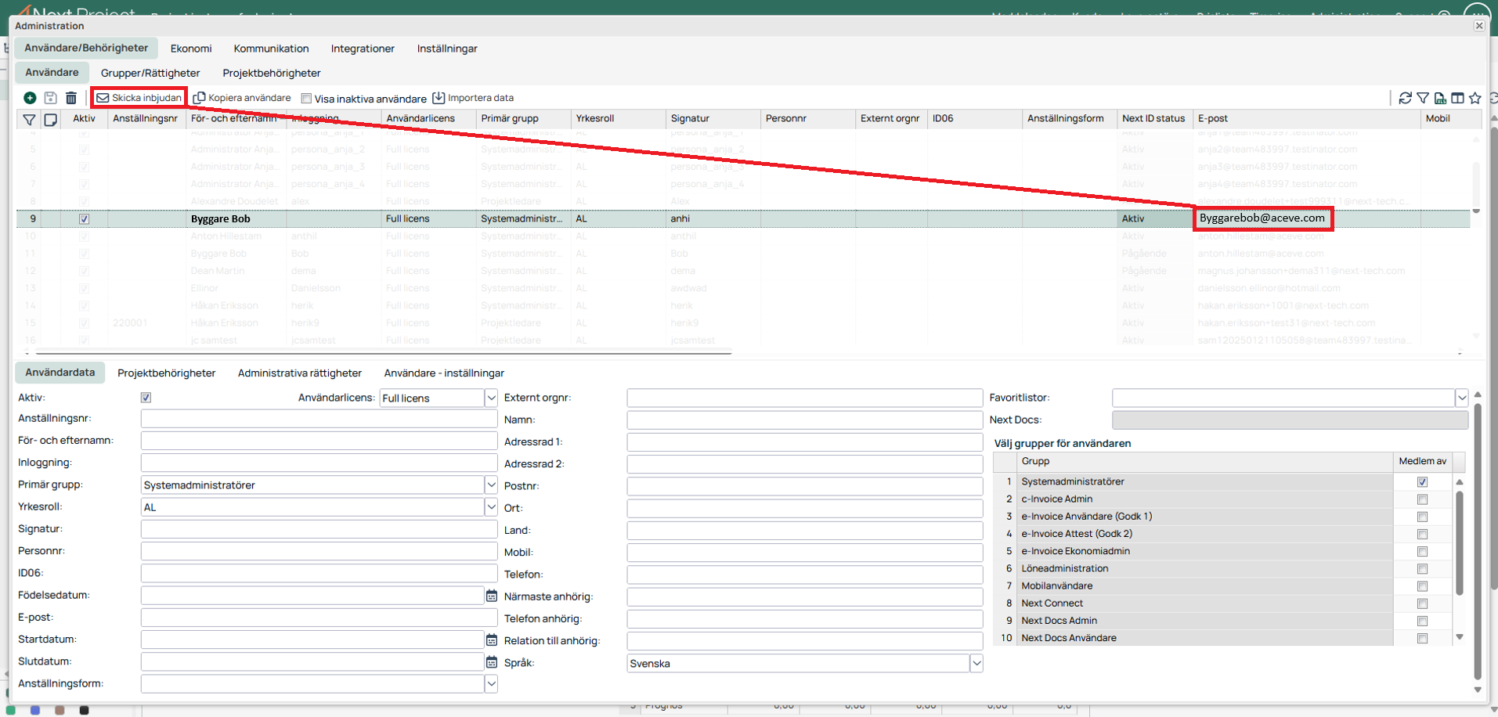This screenshot has width=1498, height=717.
Task: Switch to the Grupper/Rättigheter tab
Action: click(x=150, y=73)
